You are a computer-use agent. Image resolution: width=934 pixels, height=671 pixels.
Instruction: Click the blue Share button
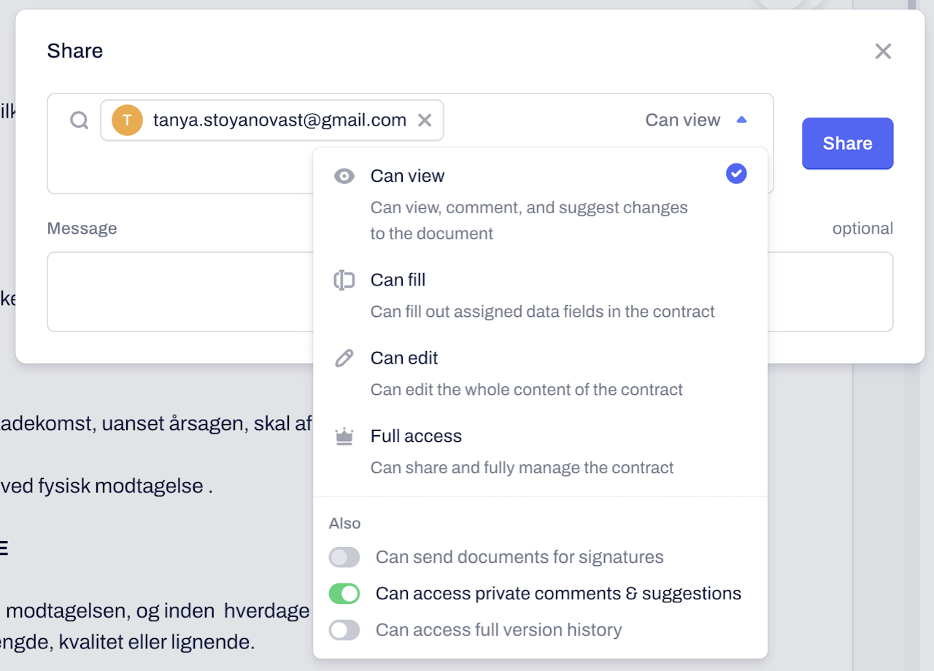848,143
